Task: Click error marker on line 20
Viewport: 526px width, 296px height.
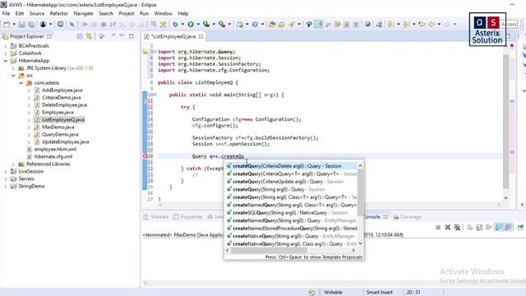Action: (145, 156)
